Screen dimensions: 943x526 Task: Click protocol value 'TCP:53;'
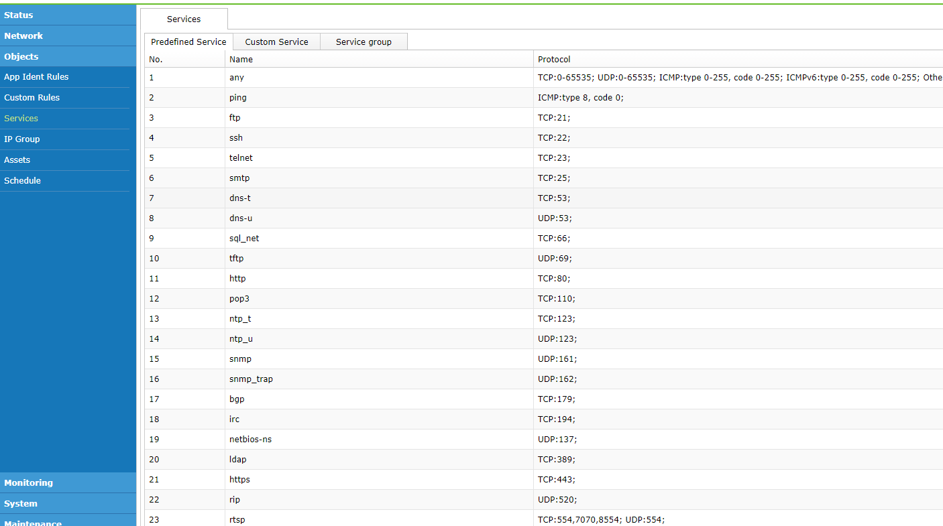[554, 198]
